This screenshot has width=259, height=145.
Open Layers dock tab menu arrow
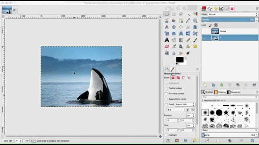(257, 8)
